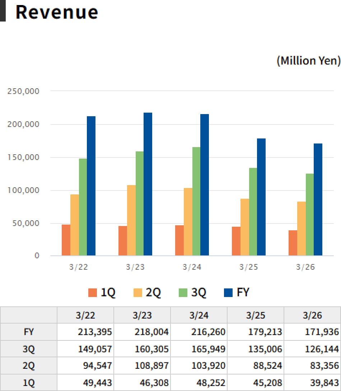Click the yellow 2Q legend swatch
Viewport: 341px width, 391px height.
[x=138, y=292]
